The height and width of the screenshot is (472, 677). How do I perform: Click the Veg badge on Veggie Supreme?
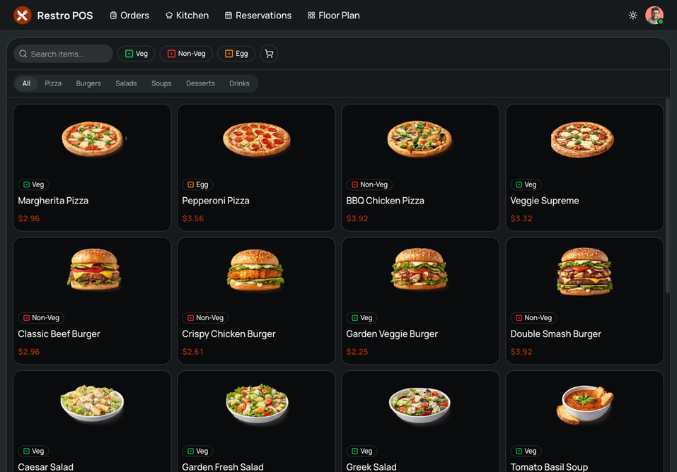pyautogui.click(x=526, y=184)
